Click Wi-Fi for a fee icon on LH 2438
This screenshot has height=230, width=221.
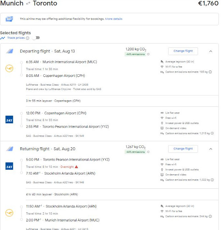pyautogui.click(x=162, y=67)
